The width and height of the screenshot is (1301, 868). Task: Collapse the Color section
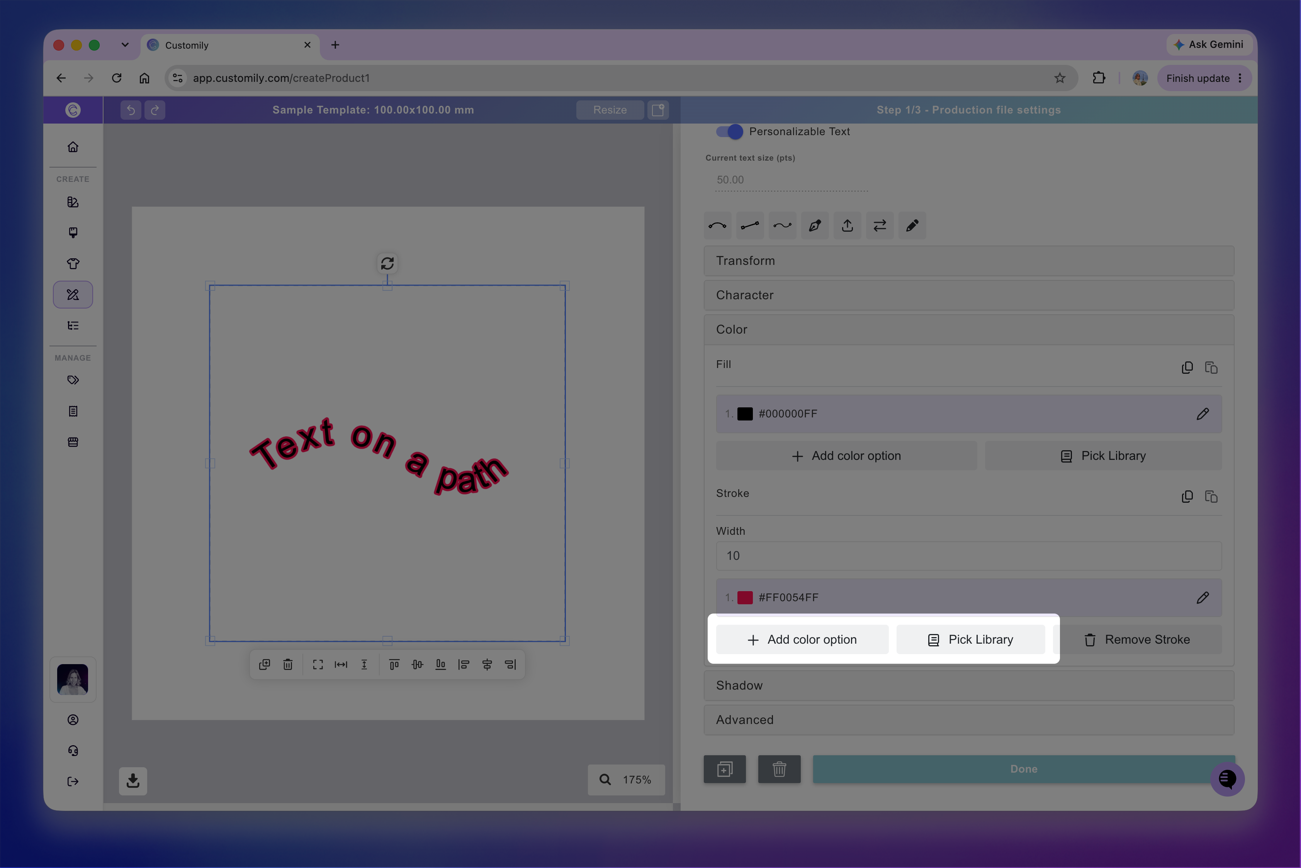pyautogui.click(x=969, y=329)
